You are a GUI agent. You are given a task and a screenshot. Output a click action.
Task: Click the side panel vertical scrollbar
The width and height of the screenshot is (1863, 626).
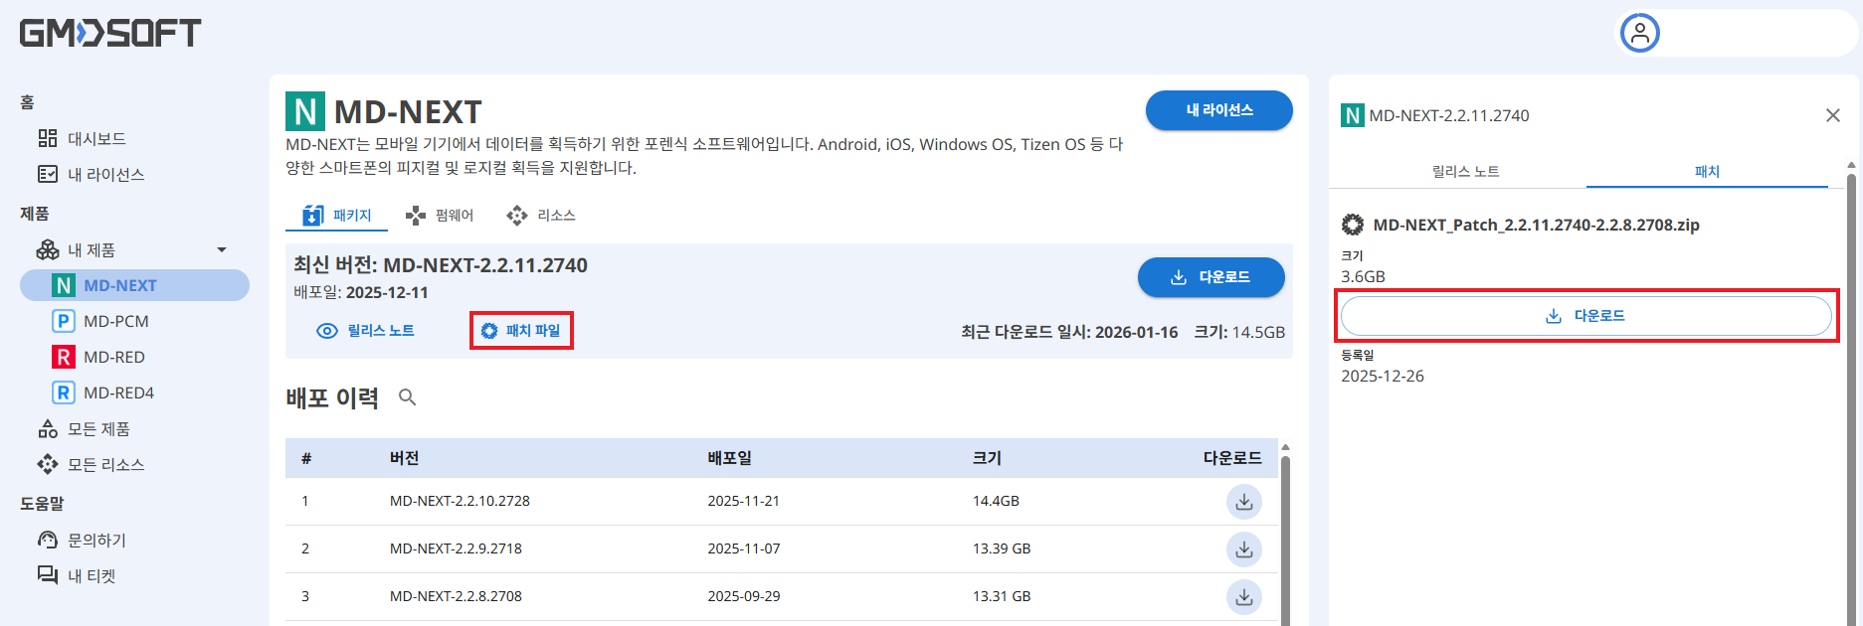[x=1851, y=397]
